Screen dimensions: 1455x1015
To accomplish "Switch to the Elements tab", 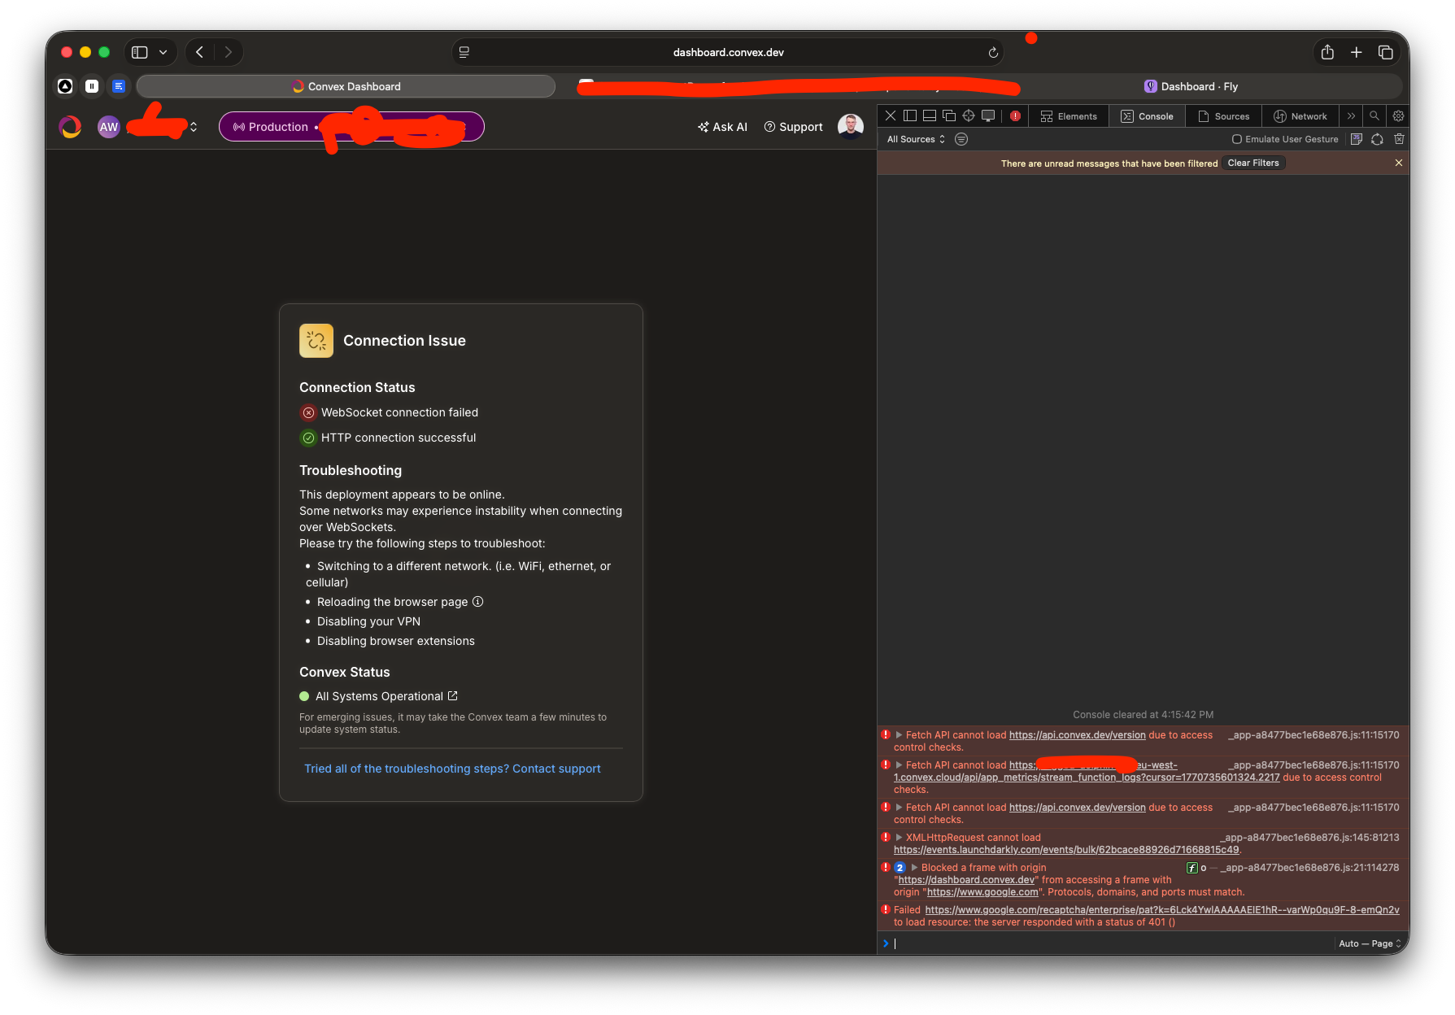I will click(x=1068, y=115).
